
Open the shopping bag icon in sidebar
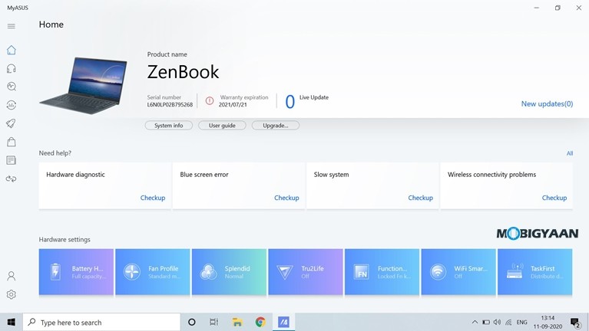12,142
